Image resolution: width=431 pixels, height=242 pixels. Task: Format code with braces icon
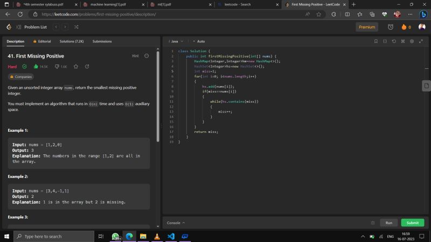point(385,41)
